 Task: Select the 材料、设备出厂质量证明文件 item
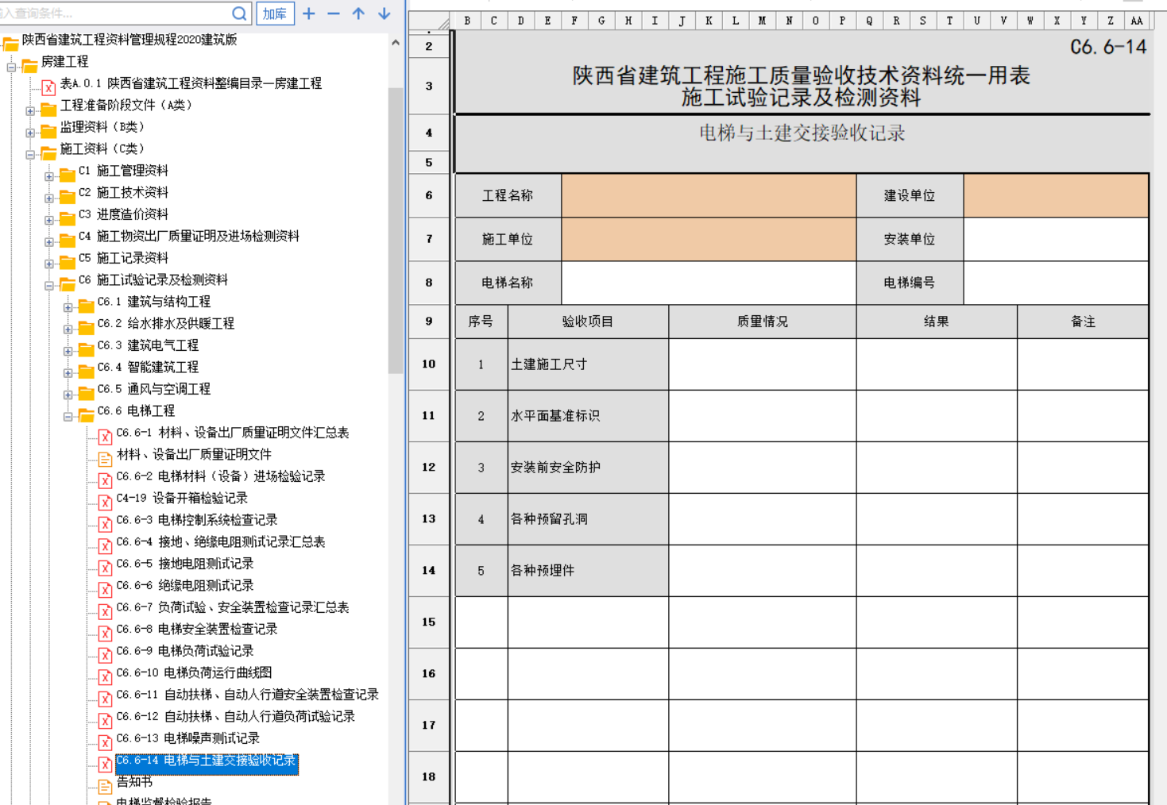point(194,454)
